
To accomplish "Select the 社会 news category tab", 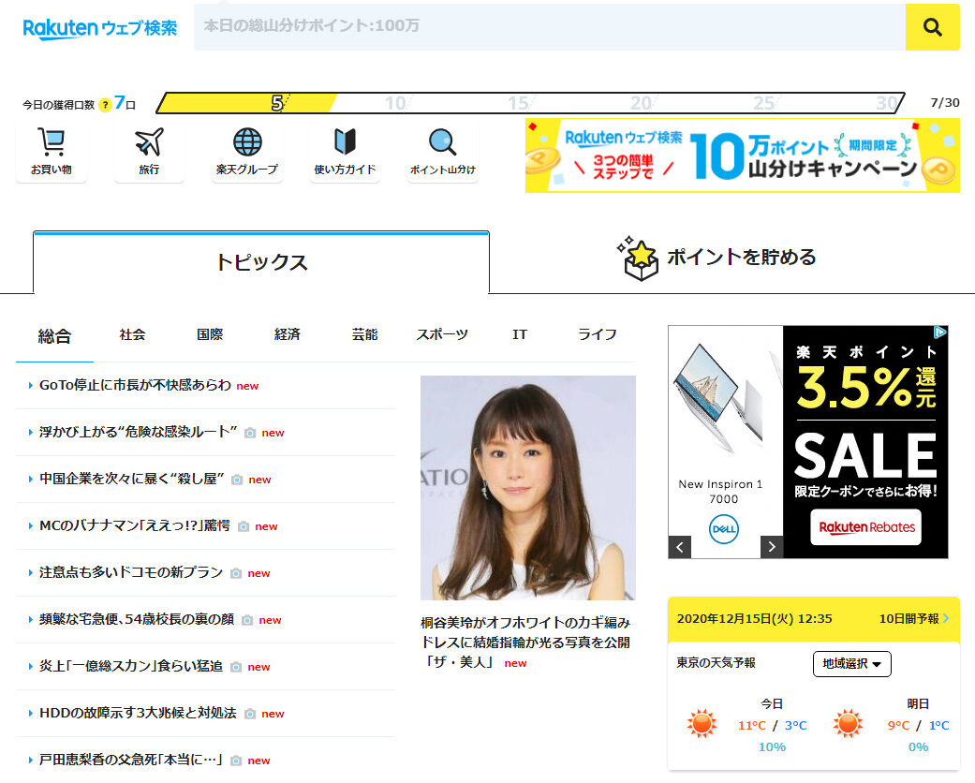I will coord(132,334).
